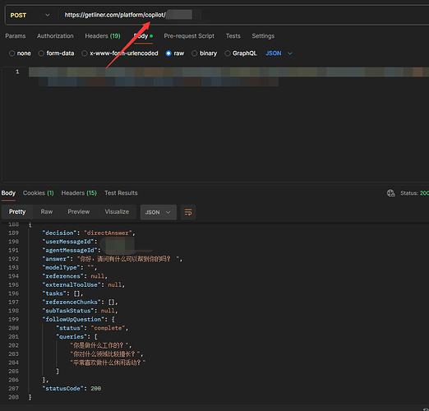Select the none body type radio

[12, 53]
